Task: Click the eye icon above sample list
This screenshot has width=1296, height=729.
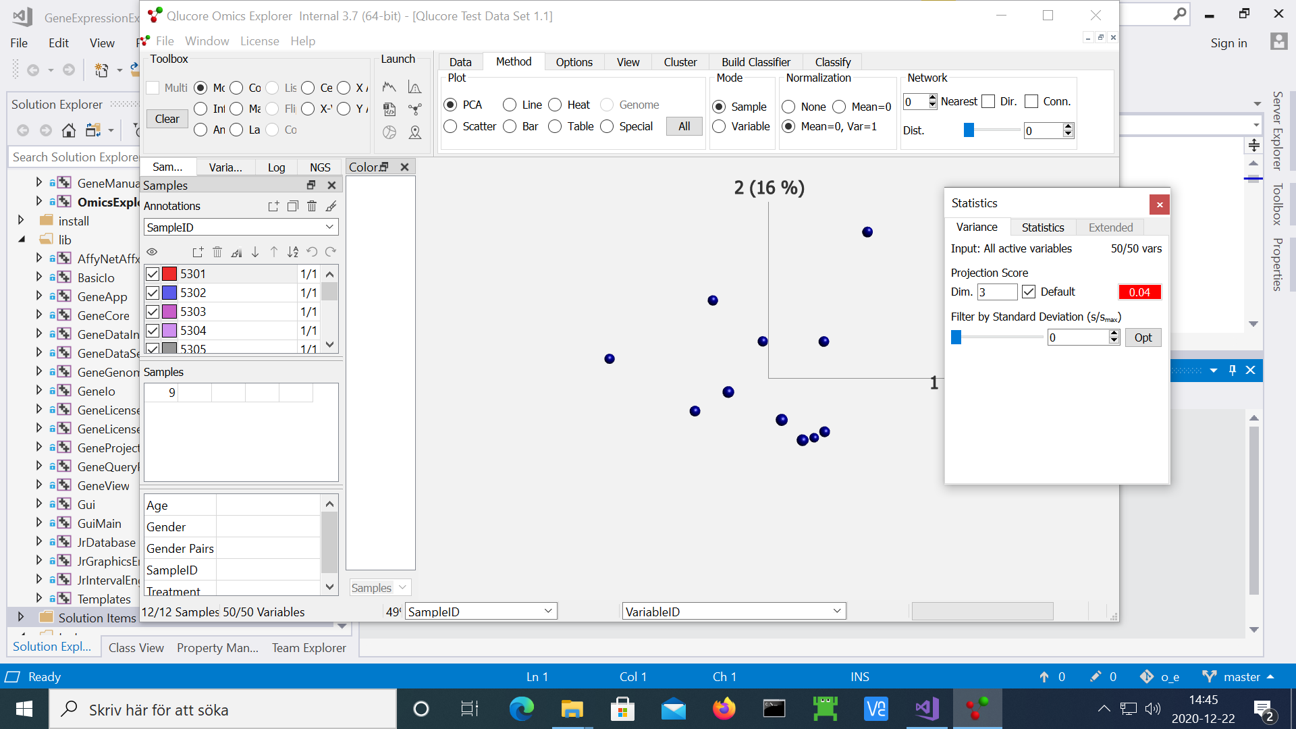Action: point(152,252)
